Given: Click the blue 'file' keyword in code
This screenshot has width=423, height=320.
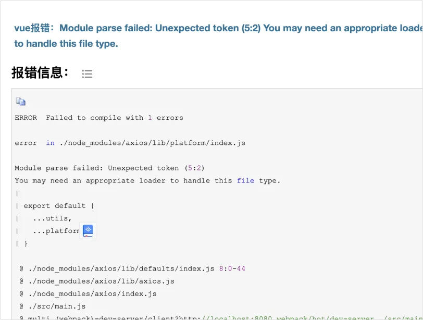Looking at the screenshot, I should point(245,180).
